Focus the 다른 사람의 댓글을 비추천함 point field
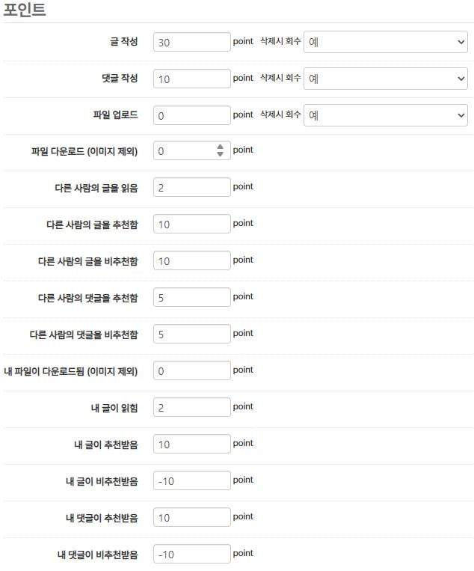The width and height of the screenshot is (474, 571). 191,335
